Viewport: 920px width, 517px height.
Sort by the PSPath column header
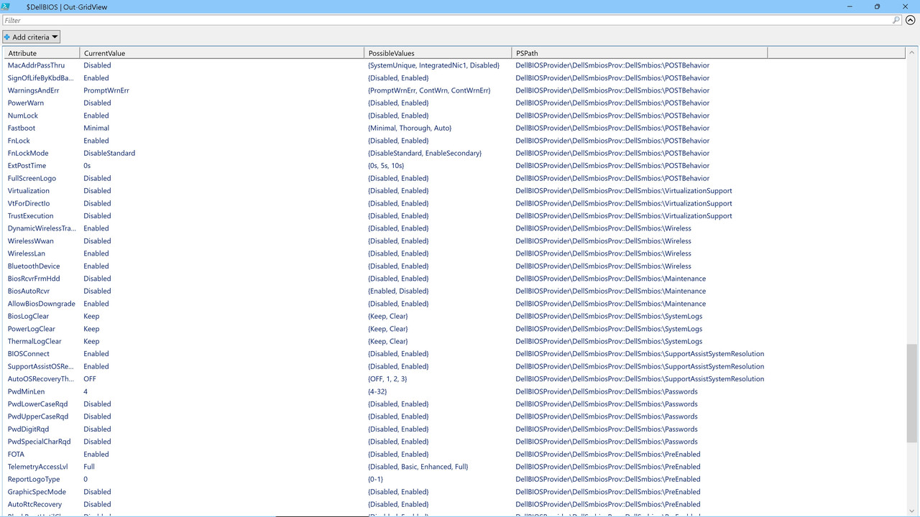pos(639,53)
